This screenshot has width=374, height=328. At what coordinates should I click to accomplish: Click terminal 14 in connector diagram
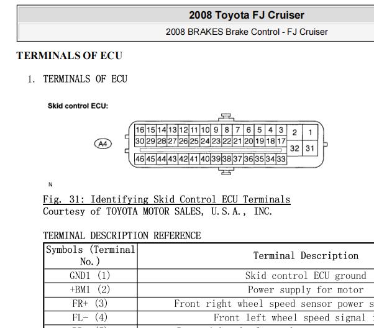point(162,130)
